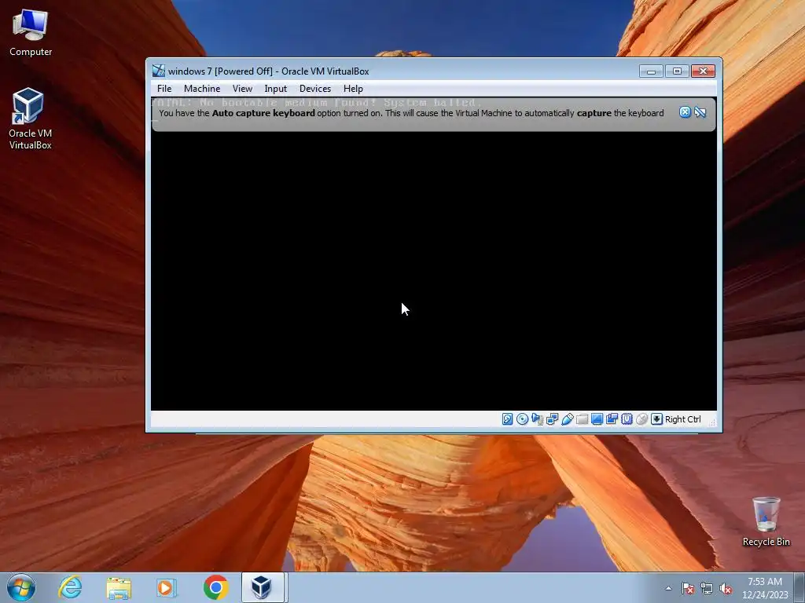
Task: Launch Internet Explorer from the taskbar
Action: (70, 587)
